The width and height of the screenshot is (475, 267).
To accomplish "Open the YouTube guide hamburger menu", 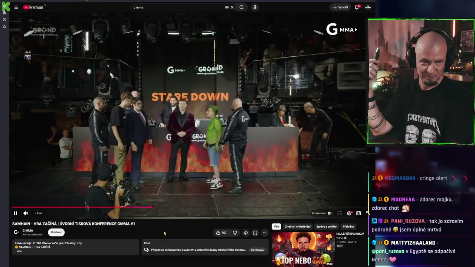I will tap(16, 7).
